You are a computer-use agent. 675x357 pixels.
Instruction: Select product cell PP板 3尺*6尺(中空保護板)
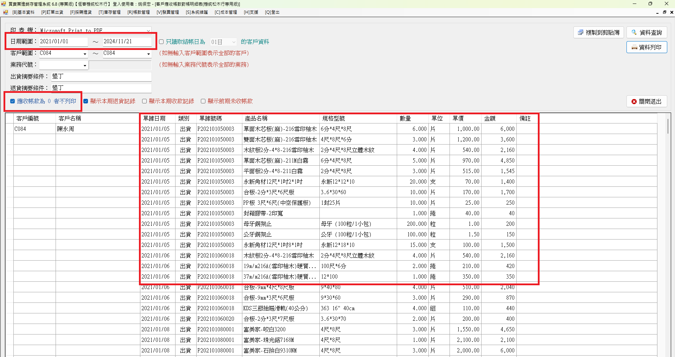281,203
